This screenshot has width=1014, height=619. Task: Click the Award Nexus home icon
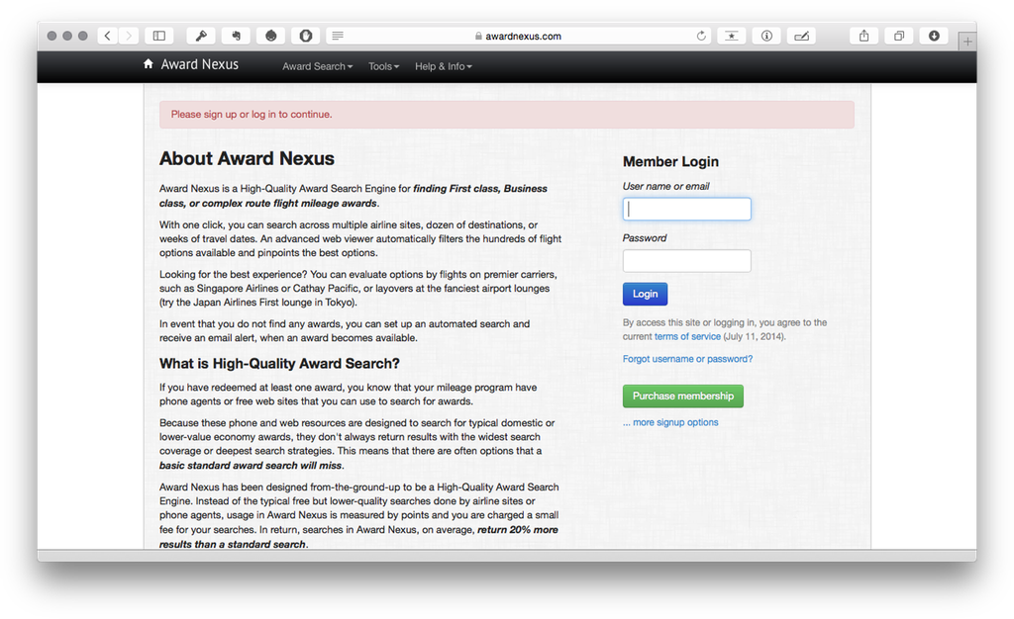(x=149, y=64)
